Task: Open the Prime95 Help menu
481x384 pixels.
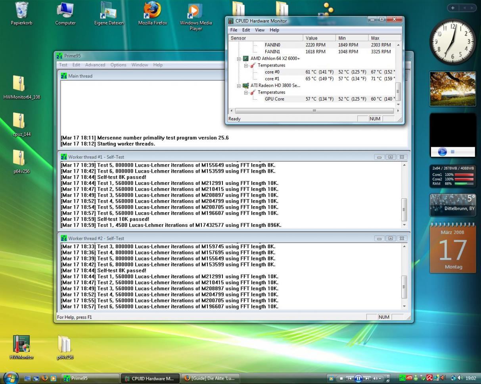Action: pyautogui.click(x=158, y=65)
